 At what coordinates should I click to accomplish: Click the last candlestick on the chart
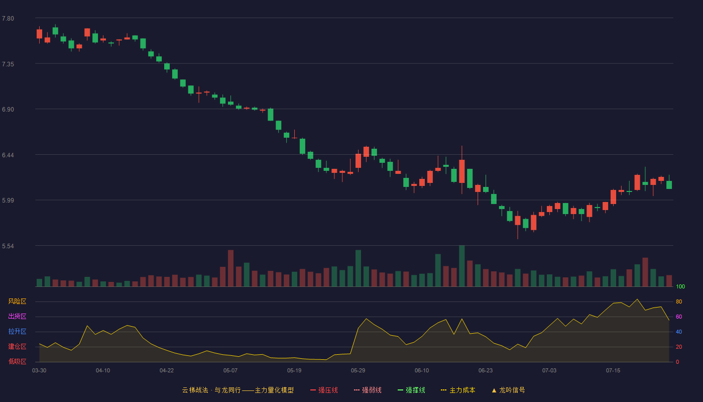(x=669, y=184)
